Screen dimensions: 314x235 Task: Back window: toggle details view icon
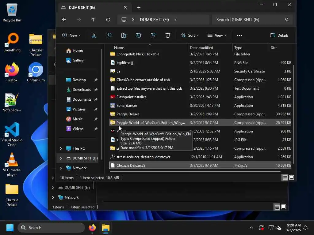(x=277, y=207)
